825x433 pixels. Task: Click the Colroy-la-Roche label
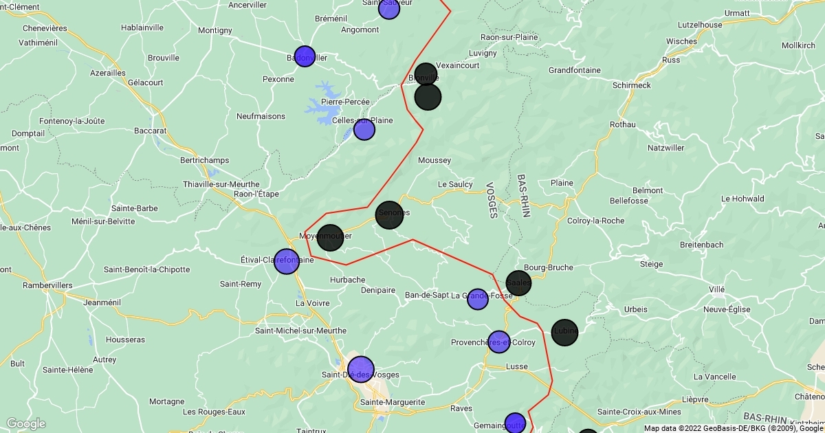click(596, 221)
